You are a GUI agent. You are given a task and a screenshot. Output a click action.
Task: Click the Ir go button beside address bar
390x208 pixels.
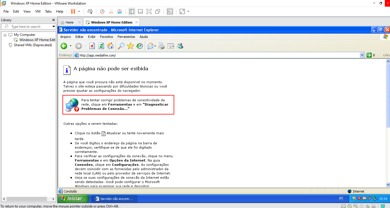coord(371,55)
